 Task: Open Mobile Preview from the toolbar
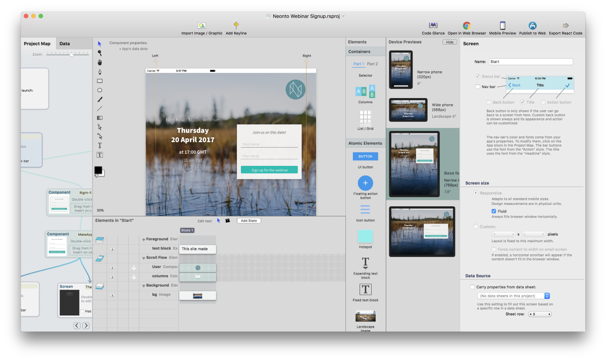[x=502, y=25]
